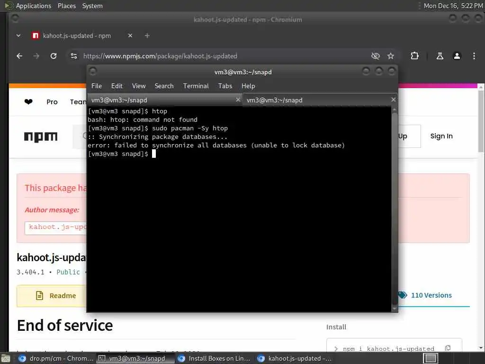Open terminal Help menu
Image resolution: width=485 pixels, height=364 pixels.
point(248,86)
